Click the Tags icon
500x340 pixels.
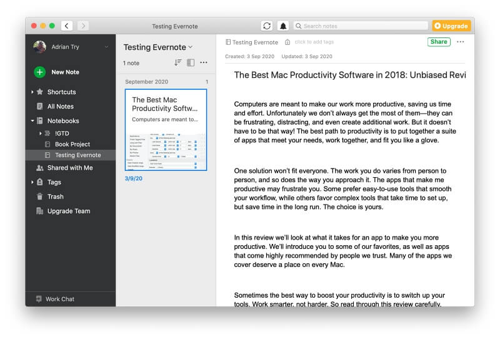tap(40, 182)
